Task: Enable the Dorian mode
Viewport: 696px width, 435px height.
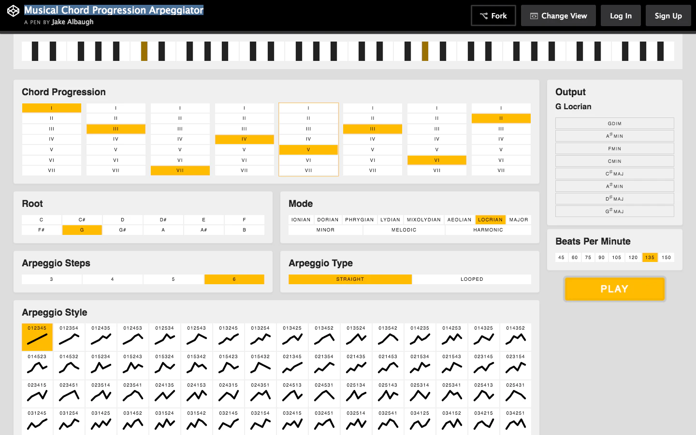Action: (x=328, y=219)
